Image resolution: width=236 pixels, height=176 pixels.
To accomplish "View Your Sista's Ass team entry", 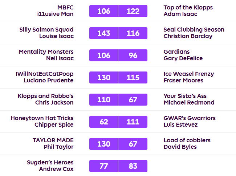I will tap(185, 96).
